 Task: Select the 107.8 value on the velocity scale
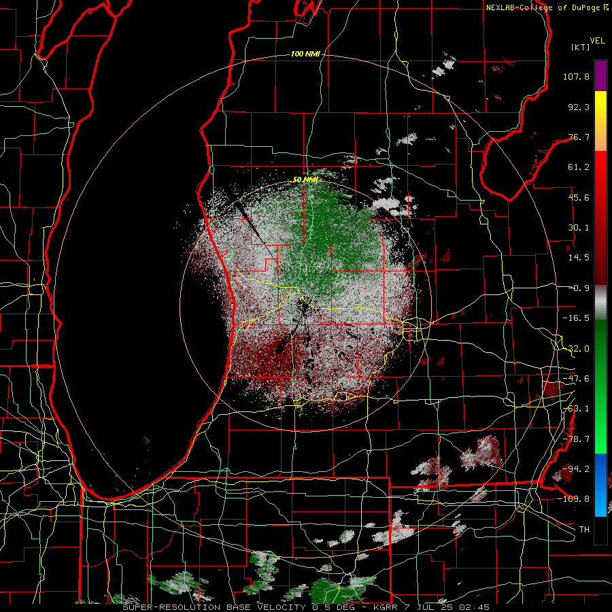coord(576,76)
